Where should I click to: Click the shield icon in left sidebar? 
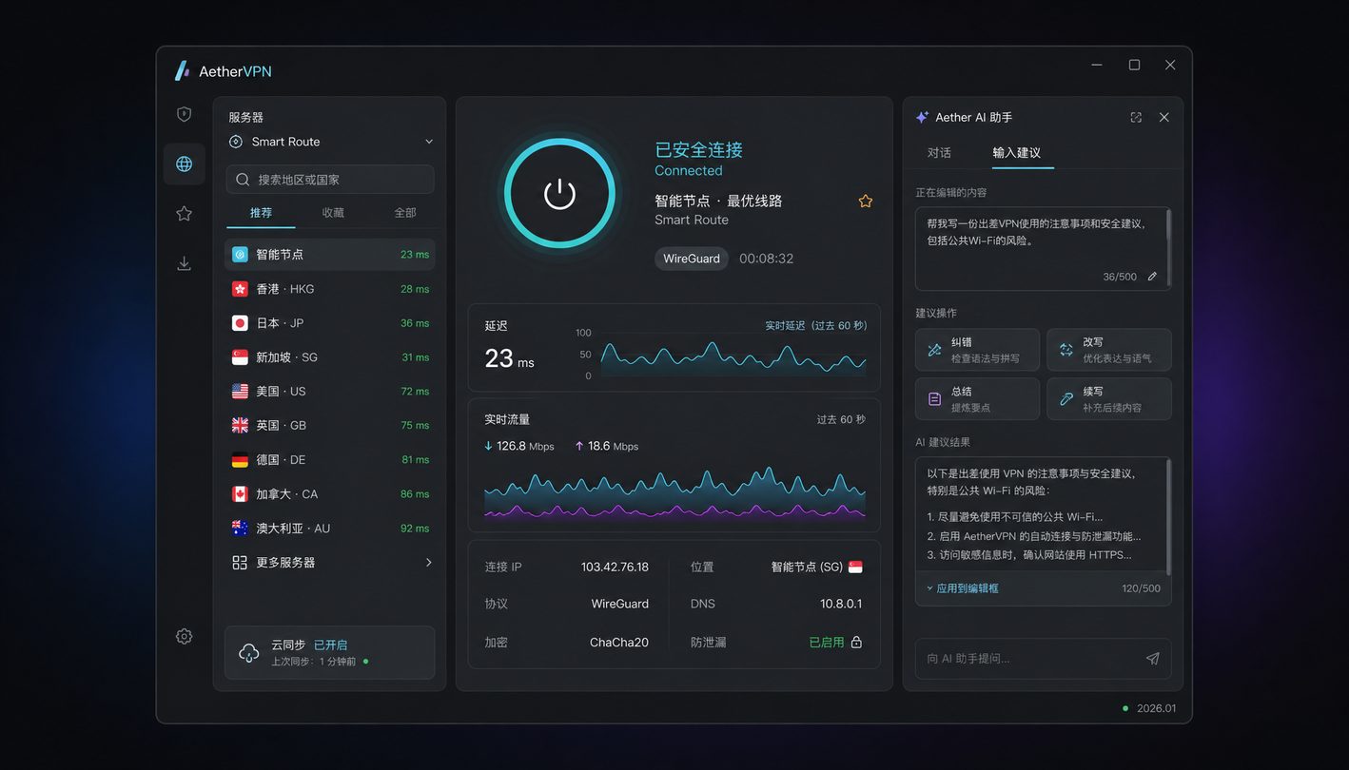[185, 114]
